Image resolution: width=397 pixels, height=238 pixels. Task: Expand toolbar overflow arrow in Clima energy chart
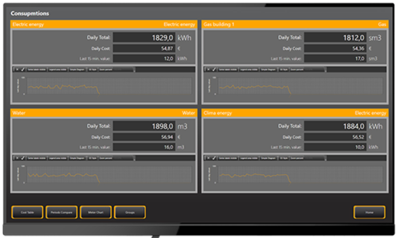(x=324, y=158)
